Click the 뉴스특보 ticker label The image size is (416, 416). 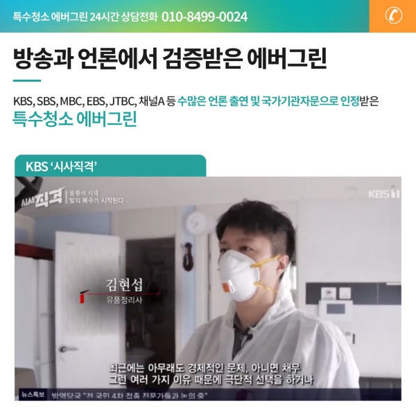click(x=33, y=395)
